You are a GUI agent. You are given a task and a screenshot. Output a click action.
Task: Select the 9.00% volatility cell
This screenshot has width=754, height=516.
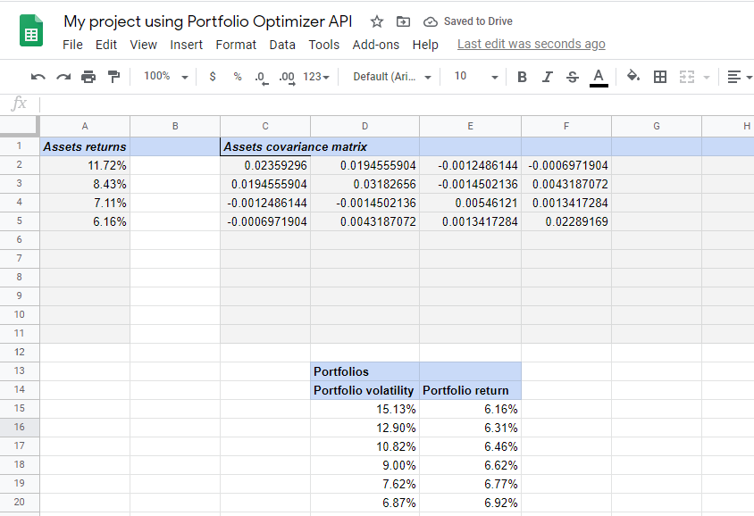pos(365,465)
